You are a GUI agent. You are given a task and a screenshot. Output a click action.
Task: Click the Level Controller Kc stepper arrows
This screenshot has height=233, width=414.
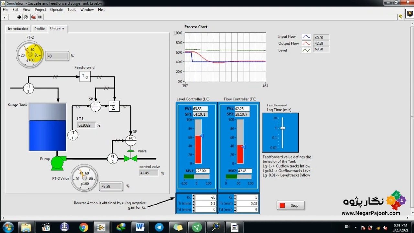click(193, 197)
